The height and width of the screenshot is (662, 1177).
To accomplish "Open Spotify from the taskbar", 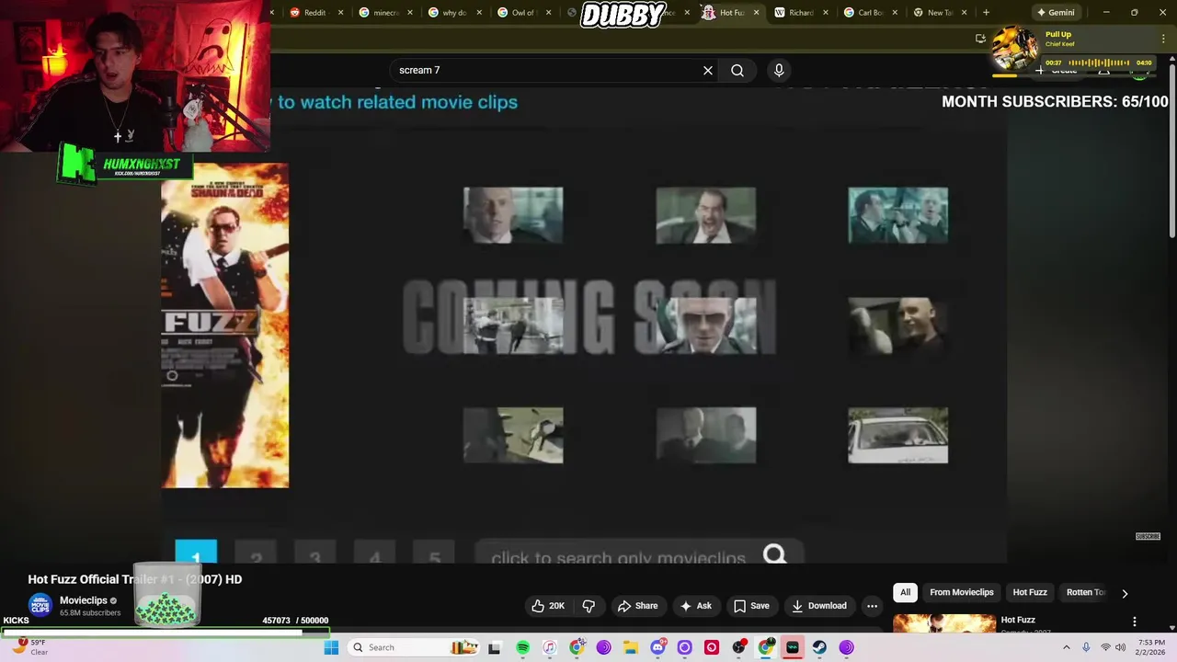I will (522, 647).
